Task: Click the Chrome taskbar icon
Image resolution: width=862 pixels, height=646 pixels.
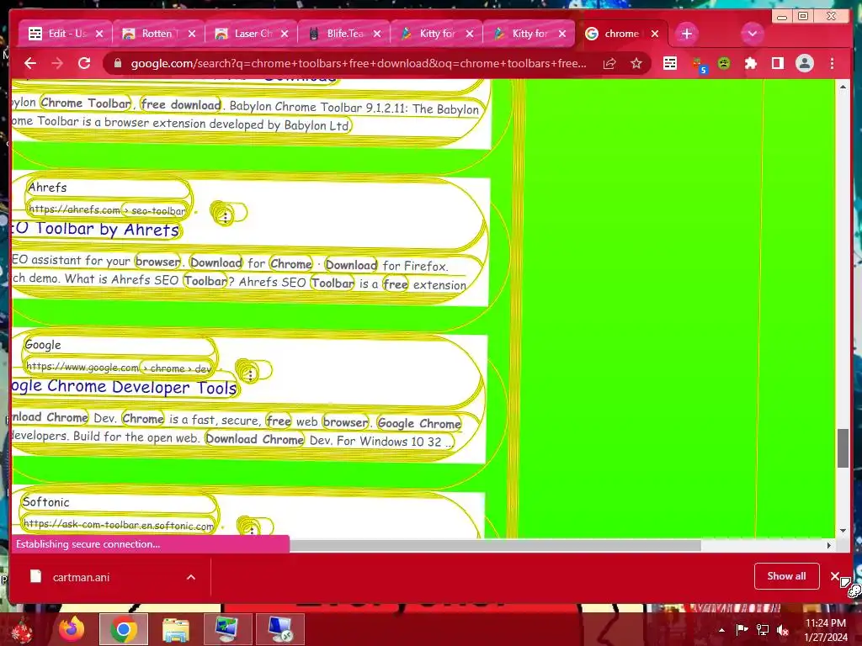Action: pos(124,629)
